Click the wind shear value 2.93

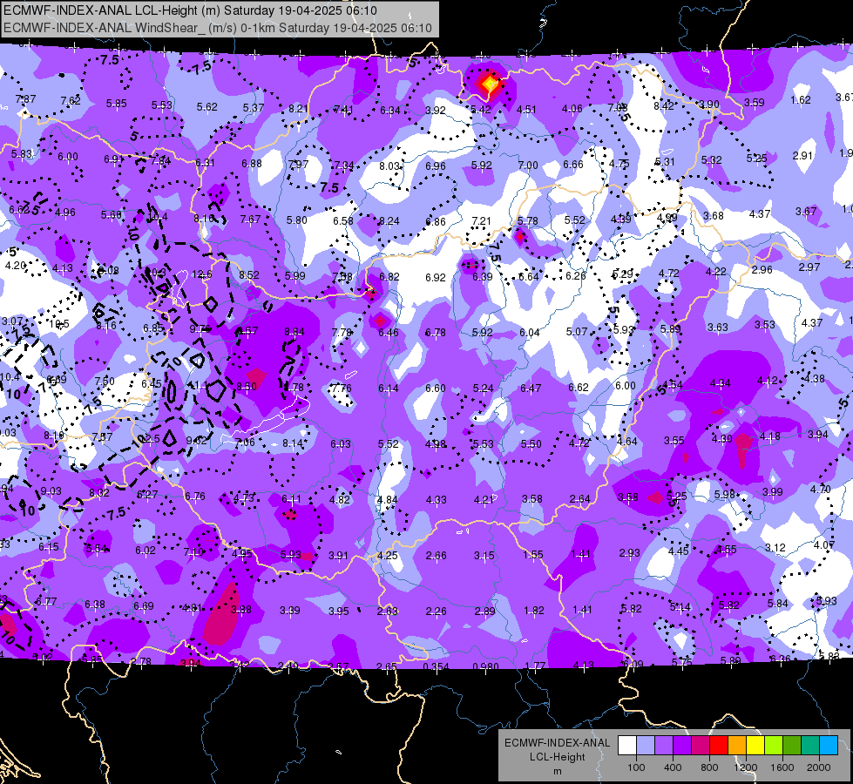pyautogui.click(x=629, y=553)
